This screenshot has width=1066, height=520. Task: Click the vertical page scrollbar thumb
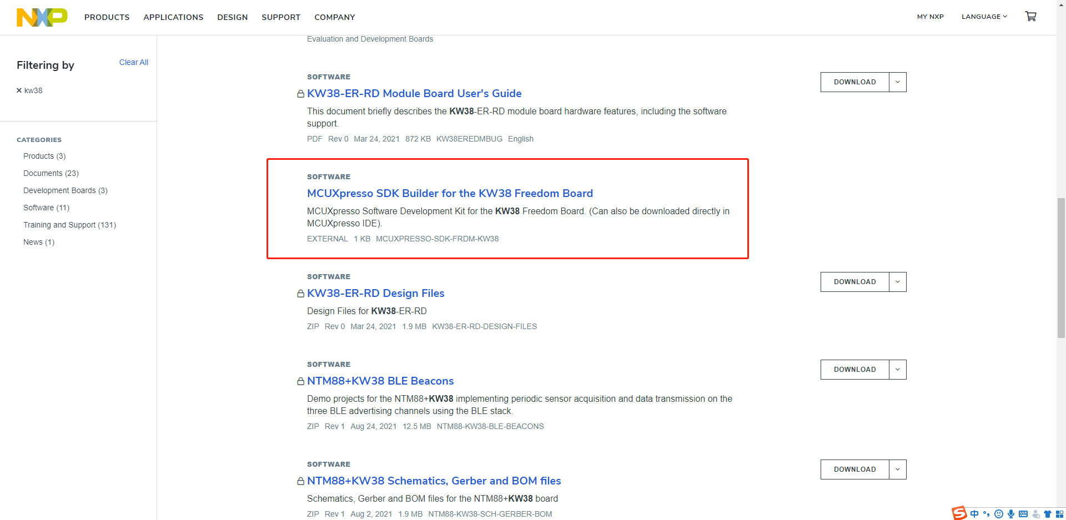point(1061,267)
